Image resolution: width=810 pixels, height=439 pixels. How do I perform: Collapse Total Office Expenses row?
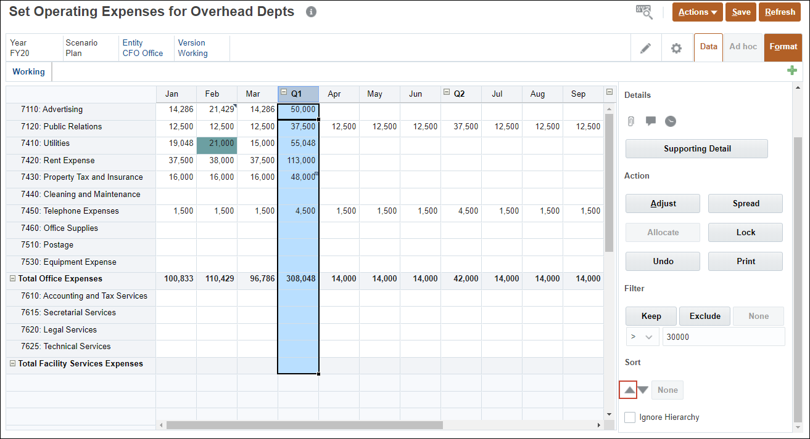pyautogui.click(x=12, y=278)
